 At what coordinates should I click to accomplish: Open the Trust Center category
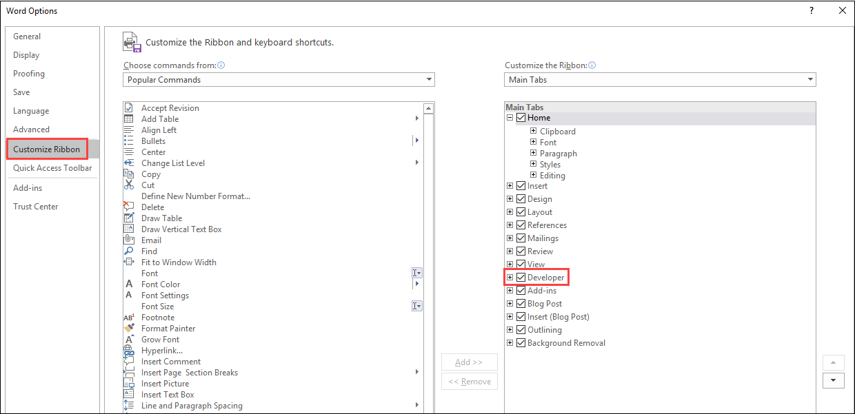click(36, 207)
